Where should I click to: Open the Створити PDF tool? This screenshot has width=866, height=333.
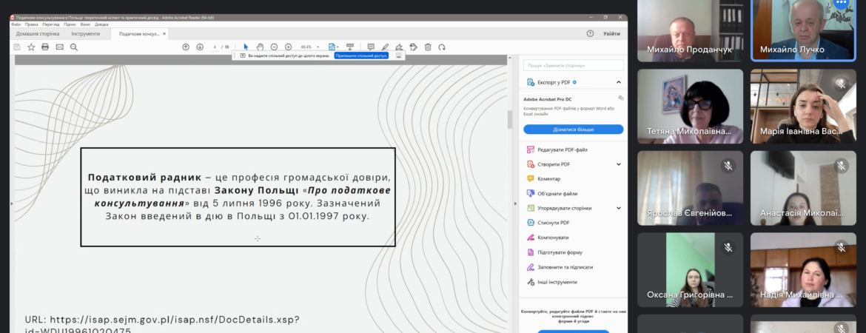click(x=549, y=164)
